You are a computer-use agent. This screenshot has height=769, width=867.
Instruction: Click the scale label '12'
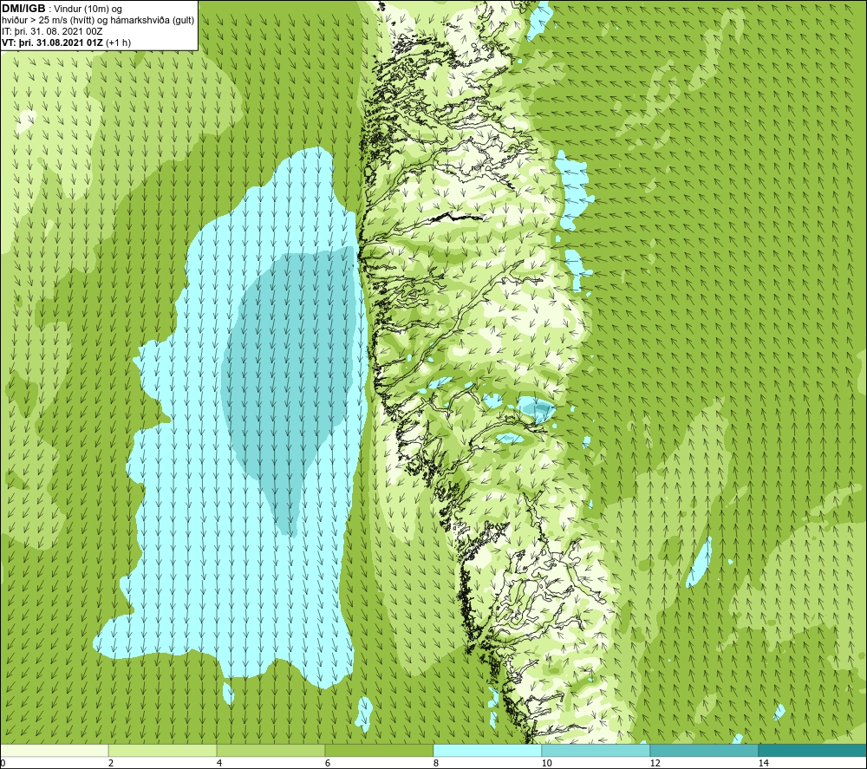click(x=655, y=764)
